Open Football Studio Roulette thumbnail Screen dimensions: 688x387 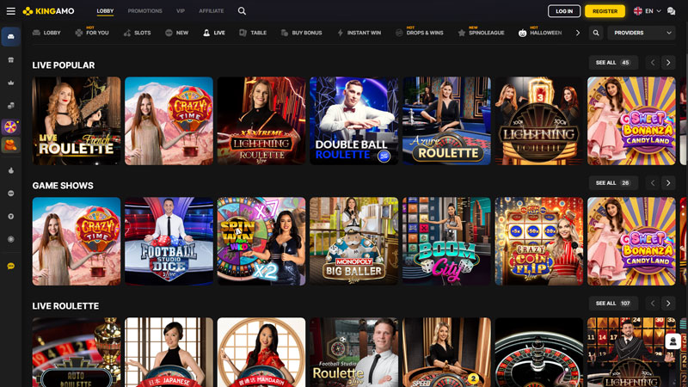point(354,353)
